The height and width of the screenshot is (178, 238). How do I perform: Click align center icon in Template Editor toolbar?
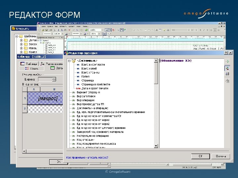[215, 30]
